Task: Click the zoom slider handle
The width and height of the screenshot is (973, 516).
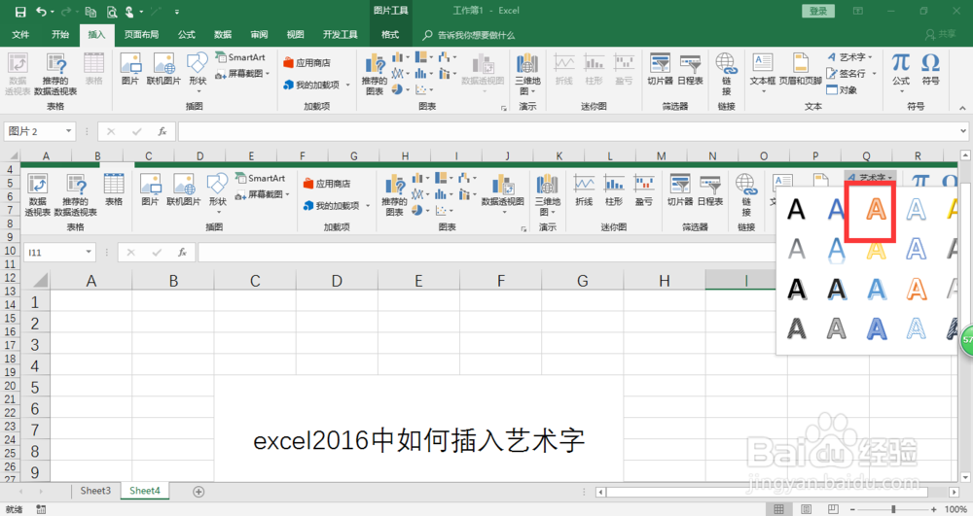Action: (893, 509)
